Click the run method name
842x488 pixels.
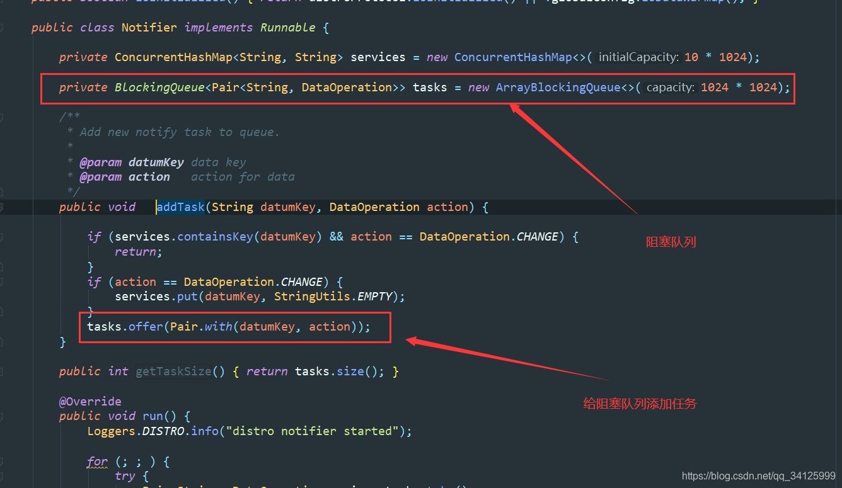153,416
